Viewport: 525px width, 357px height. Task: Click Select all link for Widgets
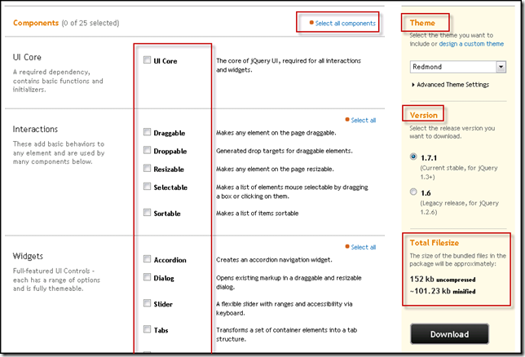coord(363,247)
